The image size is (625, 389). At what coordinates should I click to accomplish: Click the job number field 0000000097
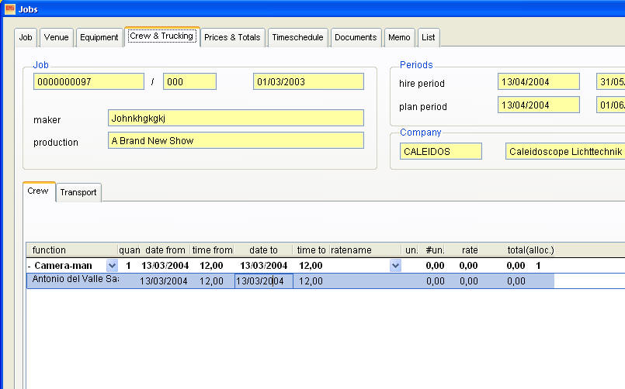89,81
